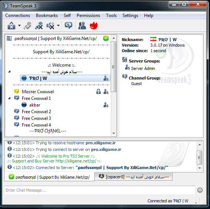This screenshot has width=210, height=209.
Task: Click the lock icon on Master Channel
Action: (99, 91)
